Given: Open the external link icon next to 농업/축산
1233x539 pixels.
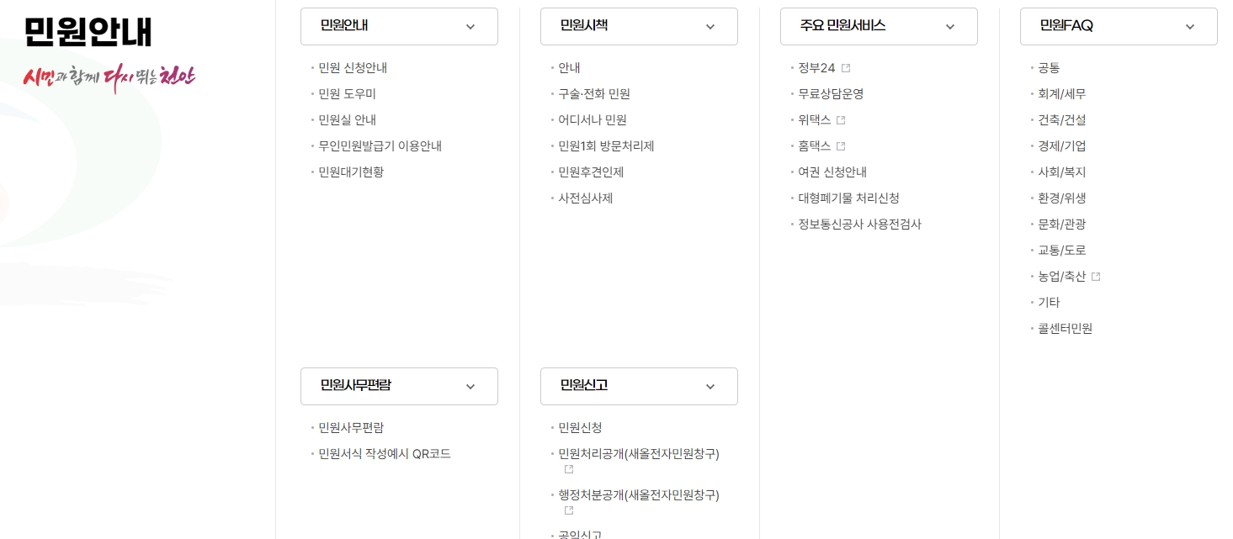Looking at the screenshot, I should pyautogui.click(x=1096, y=276).
